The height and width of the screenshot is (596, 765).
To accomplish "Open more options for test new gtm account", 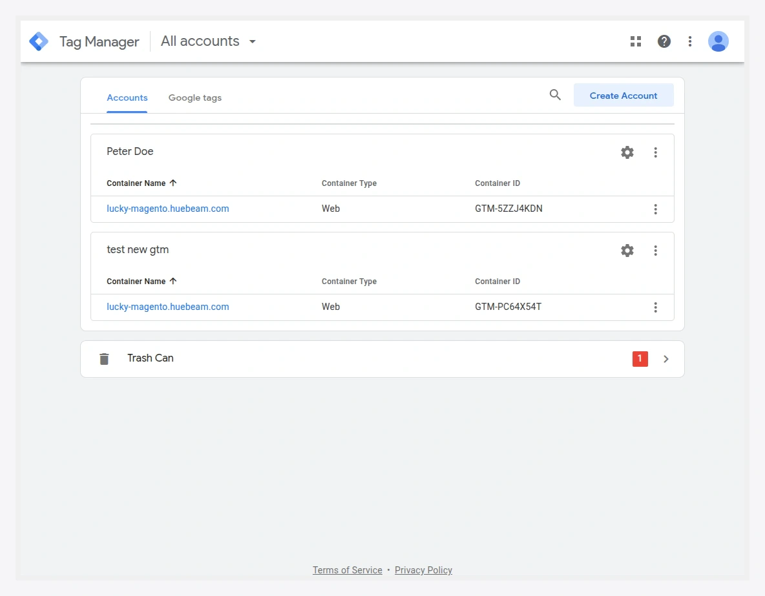I will (x=655, y=250).
